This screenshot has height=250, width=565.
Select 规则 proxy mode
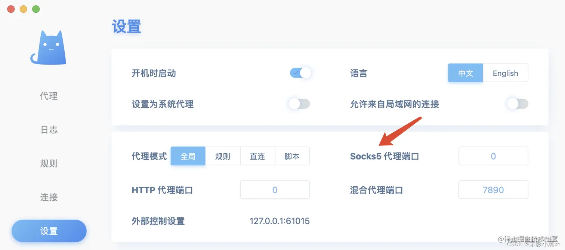[222, 156]
